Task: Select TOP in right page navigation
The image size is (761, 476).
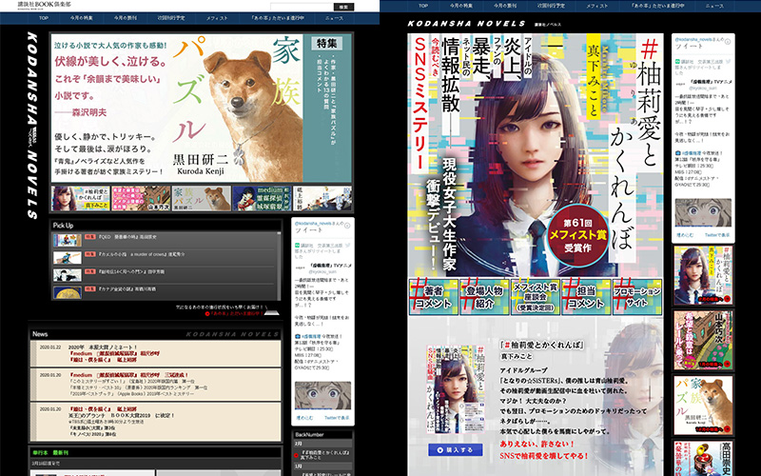Action: pyautogui.click(x=423, y=6)
